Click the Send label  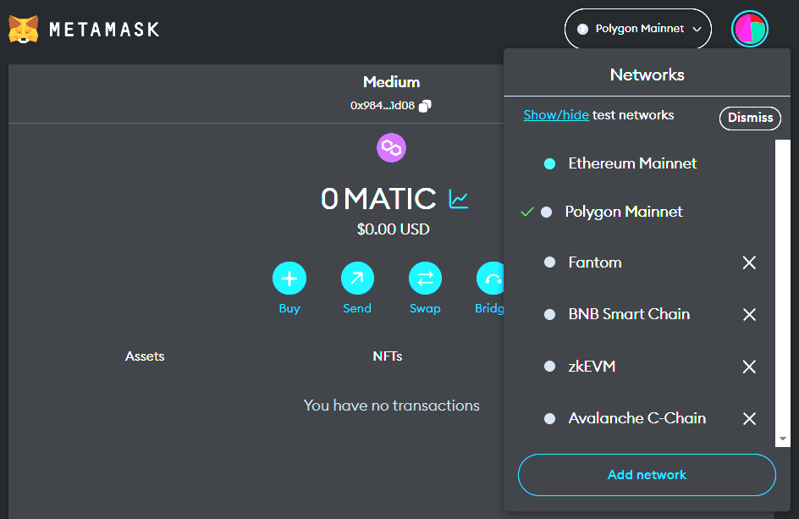(x=357, y=308)
